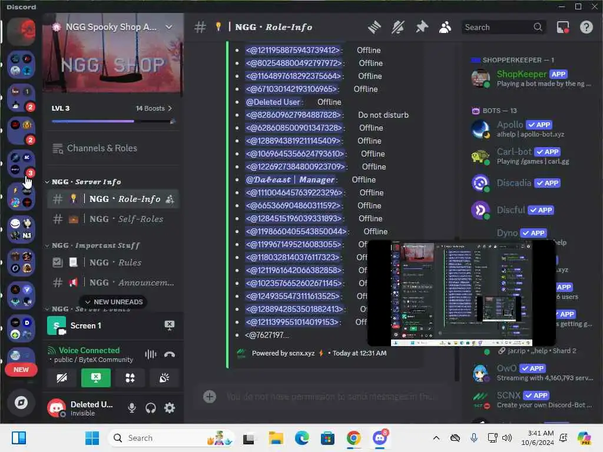Open Channels & Roles
This screenshot has width=603, height=452.
click(x=112, y=148)
